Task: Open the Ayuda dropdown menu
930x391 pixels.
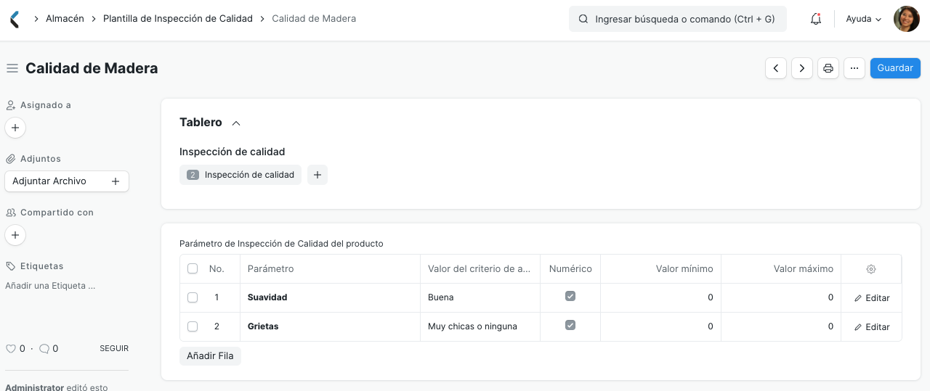Action: [x=863, y=19]
